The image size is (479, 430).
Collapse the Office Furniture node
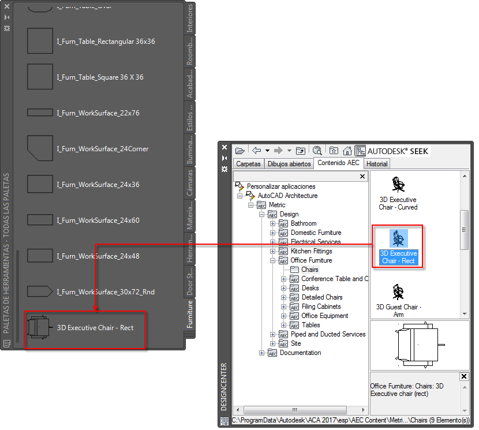272,260
